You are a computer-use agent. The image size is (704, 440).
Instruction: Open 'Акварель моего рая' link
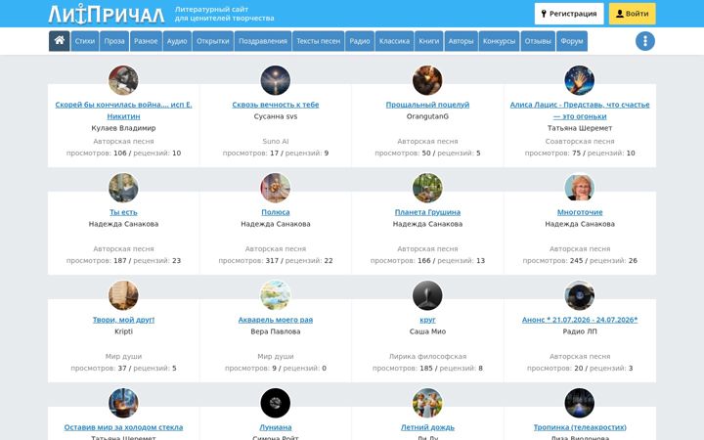pos(275,320)
